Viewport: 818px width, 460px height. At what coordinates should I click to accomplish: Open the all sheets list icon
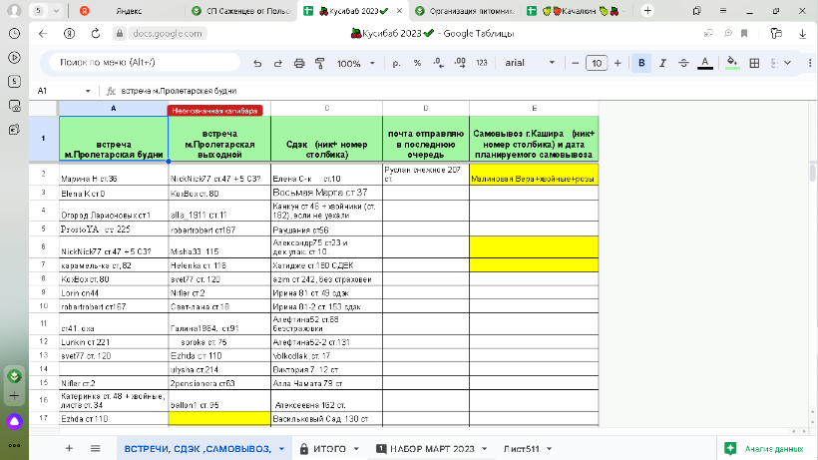[95, 449]
